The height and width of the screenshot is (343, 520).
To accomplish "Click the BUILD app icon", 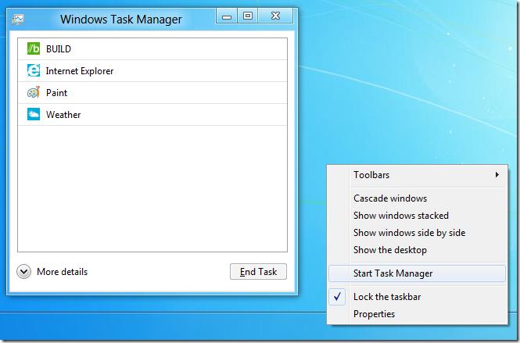I will pos(33,48).
